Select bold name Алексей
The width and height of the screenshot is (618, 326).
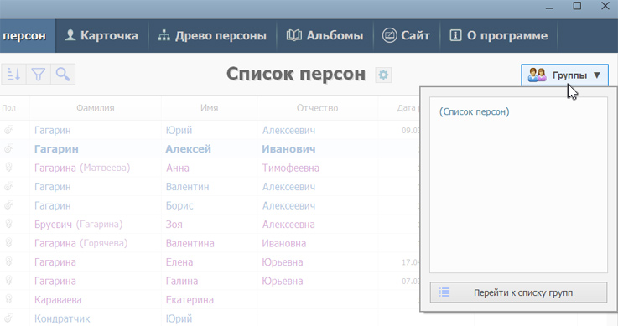click(x=189, y=149)
